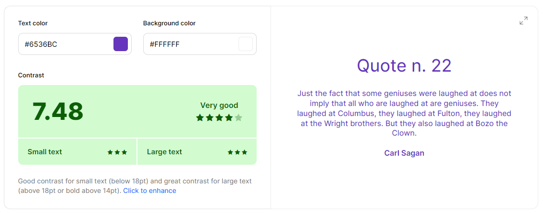Click the 'Very good' rating label
The image size is (543, 213).
point(219,105)
